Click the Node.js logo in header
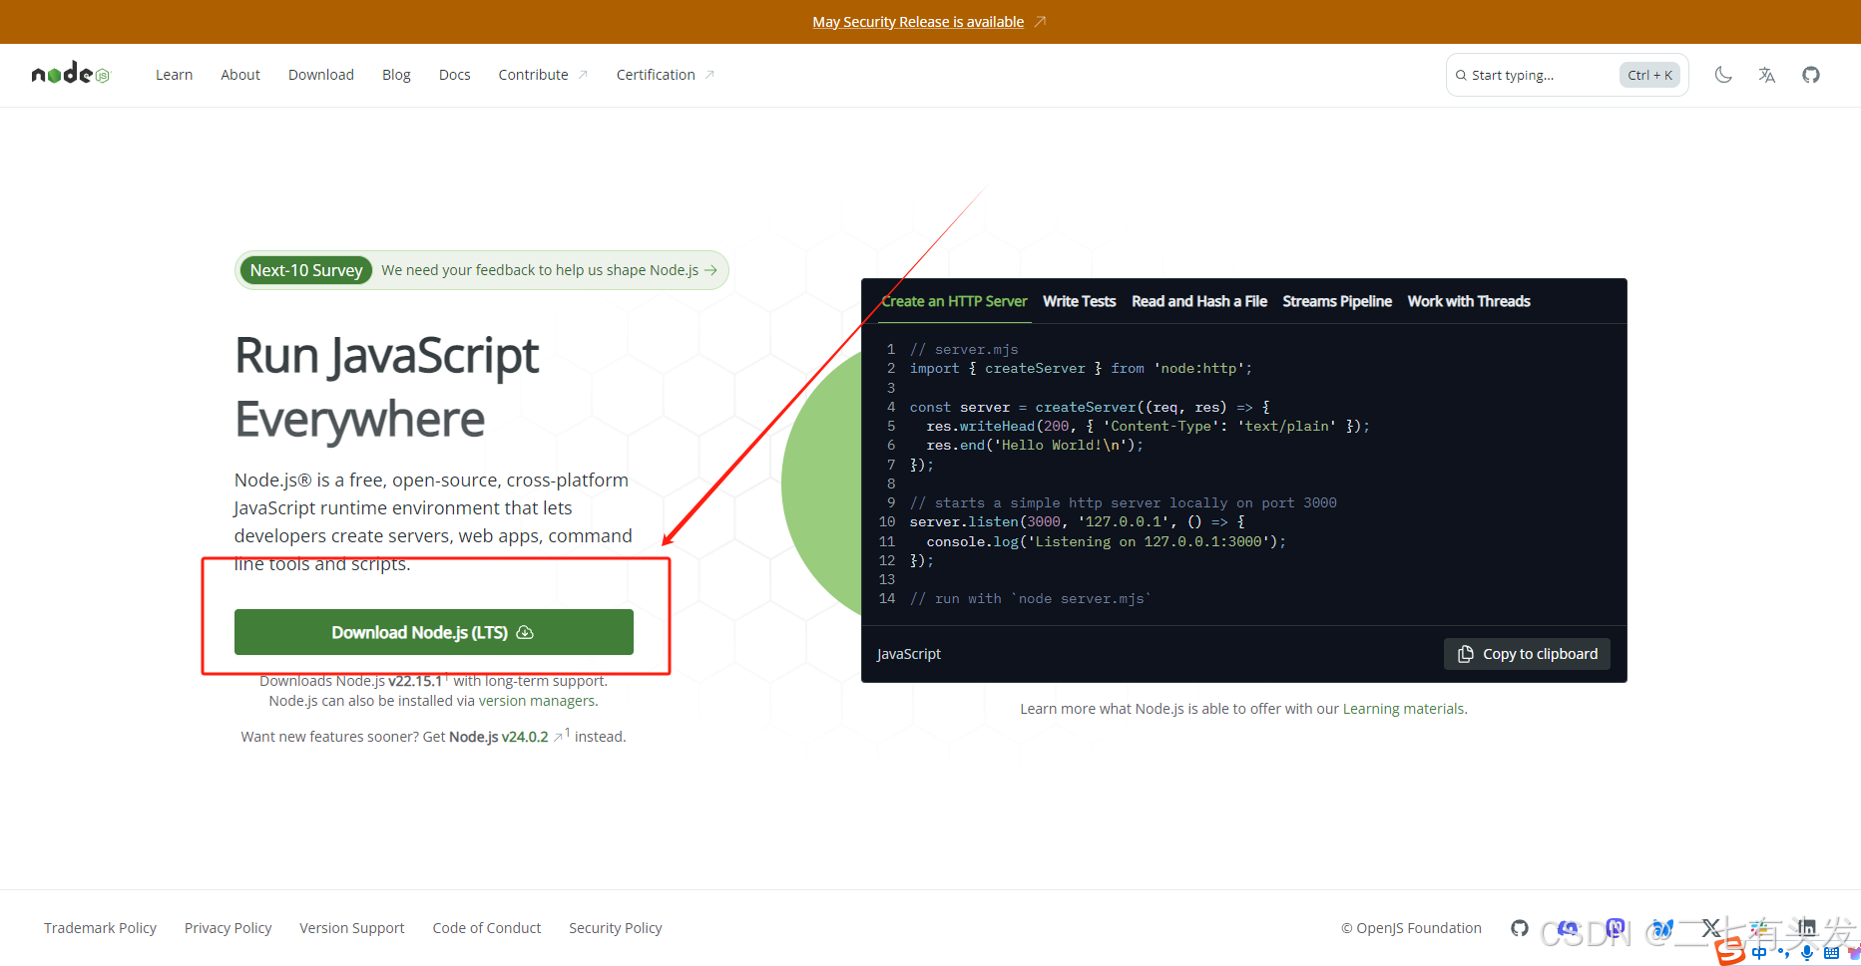 pyautogui.click(x=71, y=74)
